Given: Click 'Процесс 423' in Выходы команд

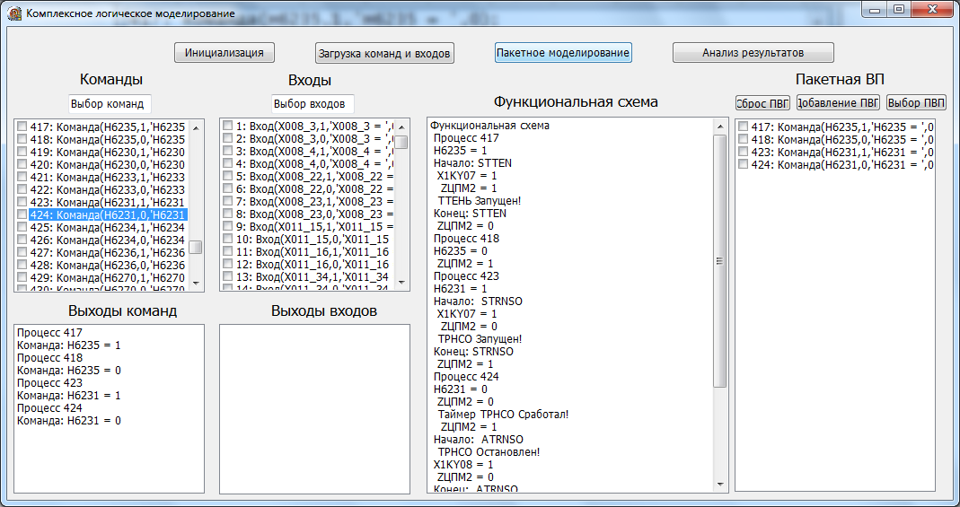Looking at the screenshot, I should point(49,383).
